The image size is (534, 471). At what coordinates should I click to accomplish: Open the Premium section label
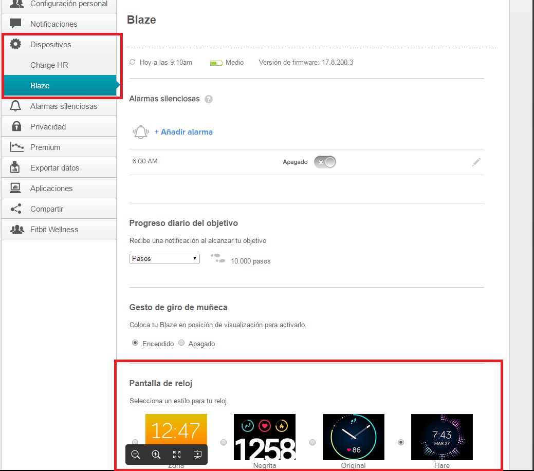(45, 147)
